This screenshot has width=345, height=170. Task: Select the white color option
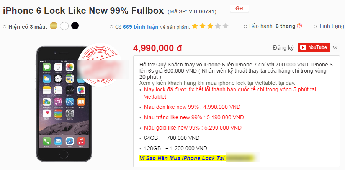tap(64, 26)
